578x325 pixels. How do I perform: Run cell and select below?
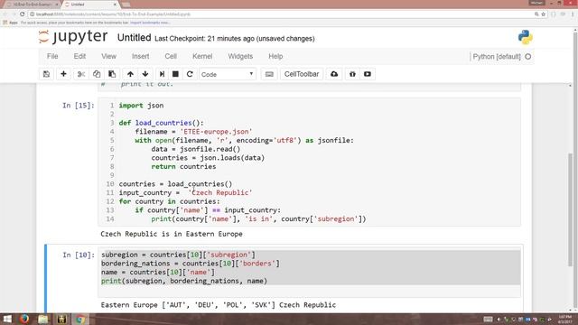162,74
